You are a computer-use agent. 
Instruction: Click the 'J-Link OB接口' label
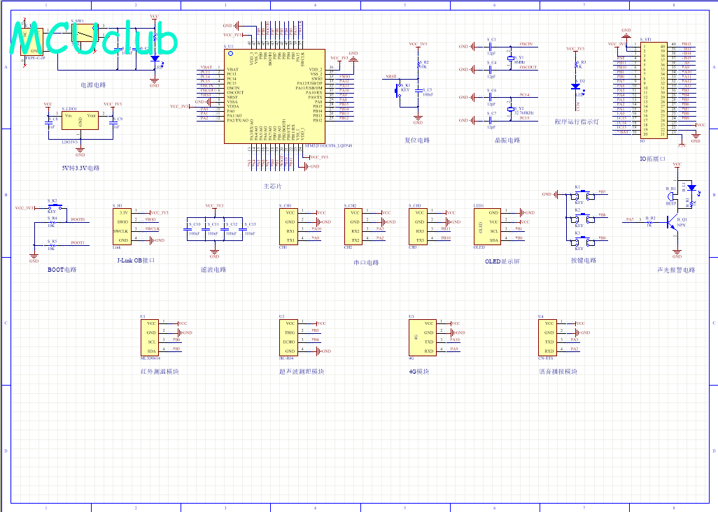pyautogui.click(x=136, y=261)
